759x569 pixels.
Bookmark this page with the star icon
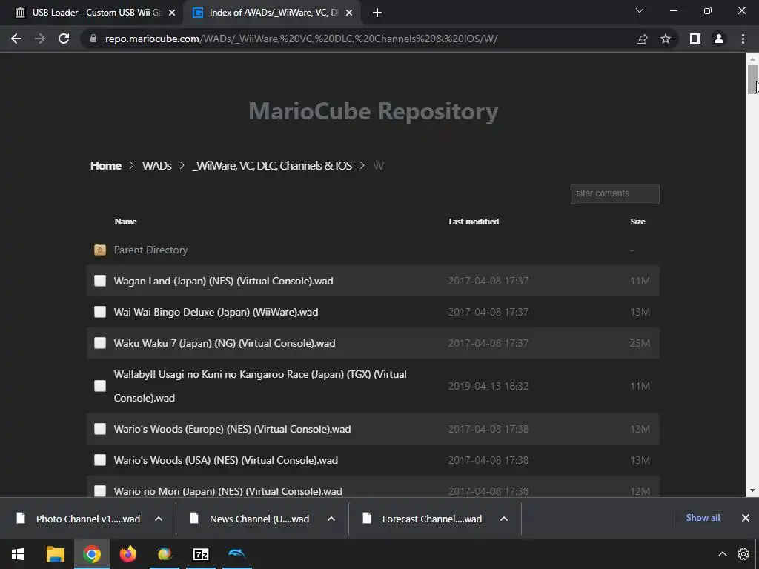tap(666, 39)
